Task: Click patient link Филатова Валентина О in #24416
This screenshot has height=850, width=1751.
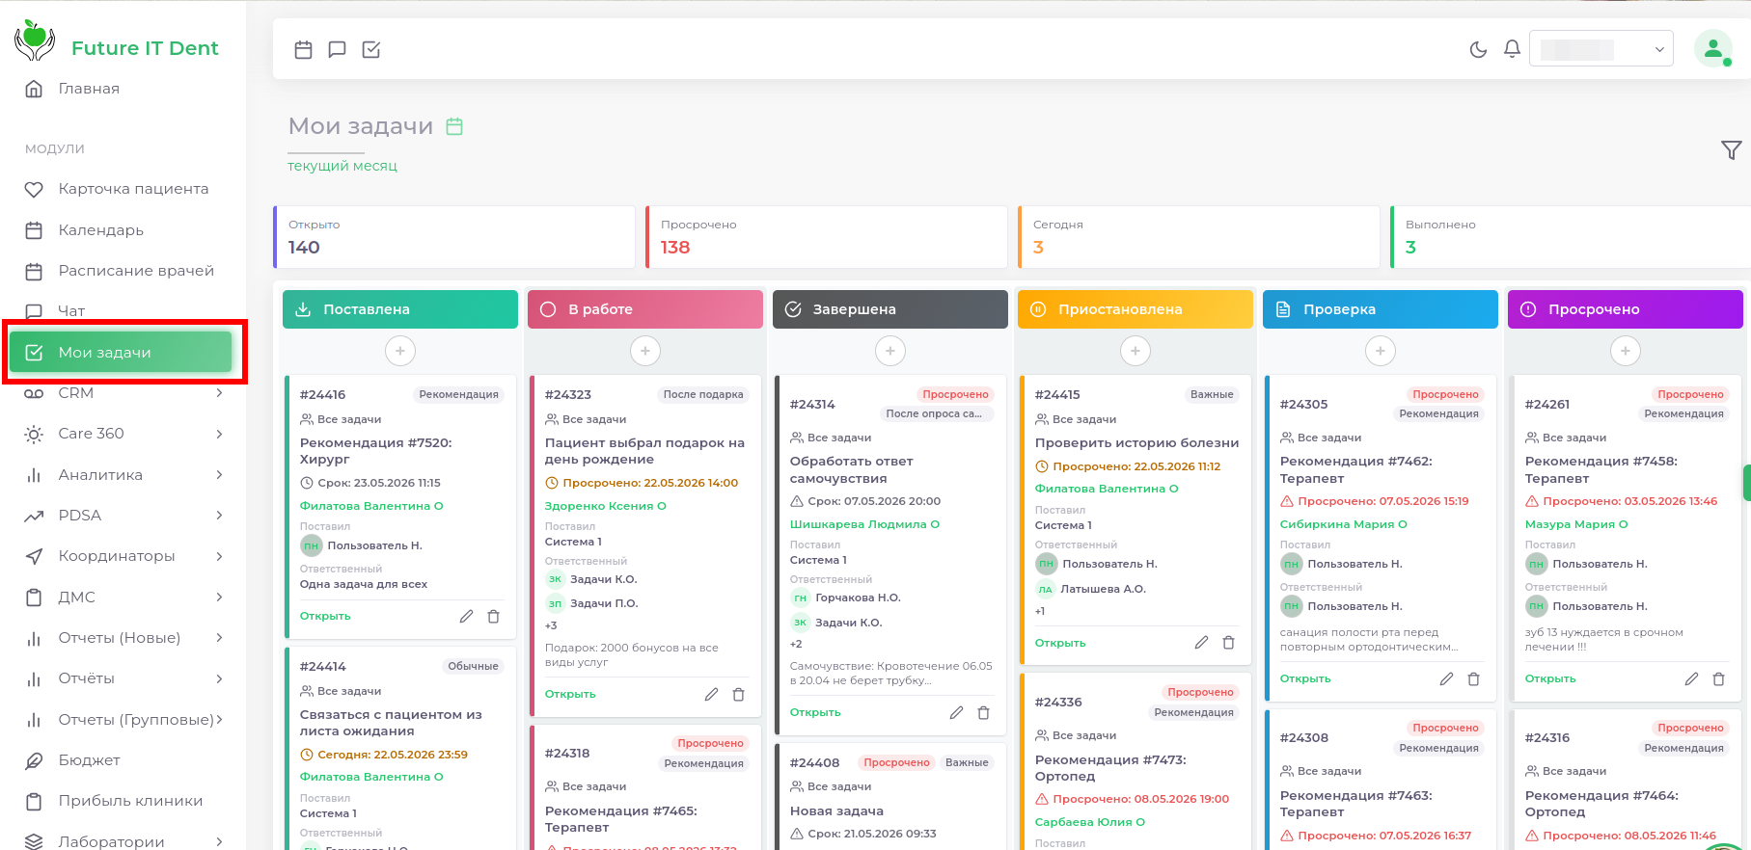Action: tap(371, 506)
